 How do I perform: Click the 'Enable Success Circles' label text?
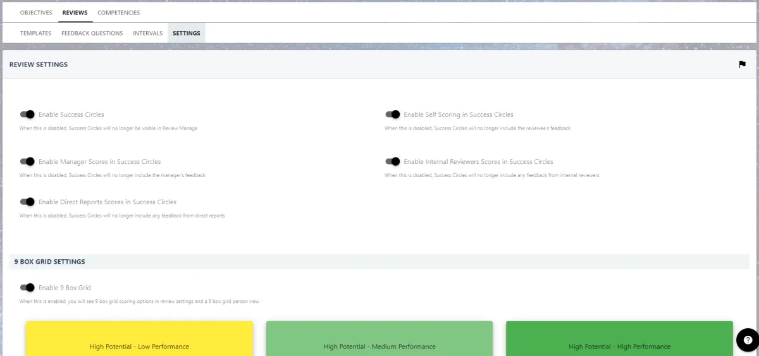tap(71, 114)
